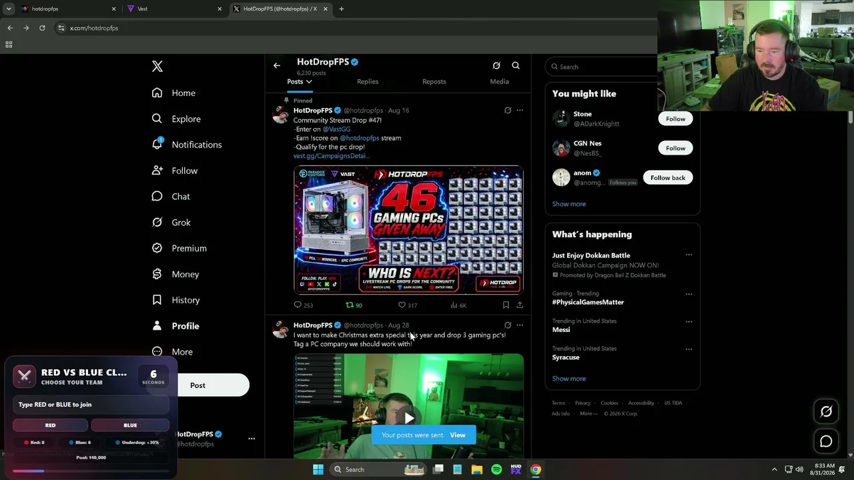Image resolution: width=854 pixels, height=480 pixels.
Task: Open more options on the Aug 28 post
Action: click(x=520, y=325)
